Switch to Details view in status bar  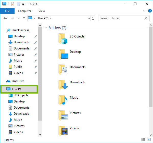click(143, 140)
